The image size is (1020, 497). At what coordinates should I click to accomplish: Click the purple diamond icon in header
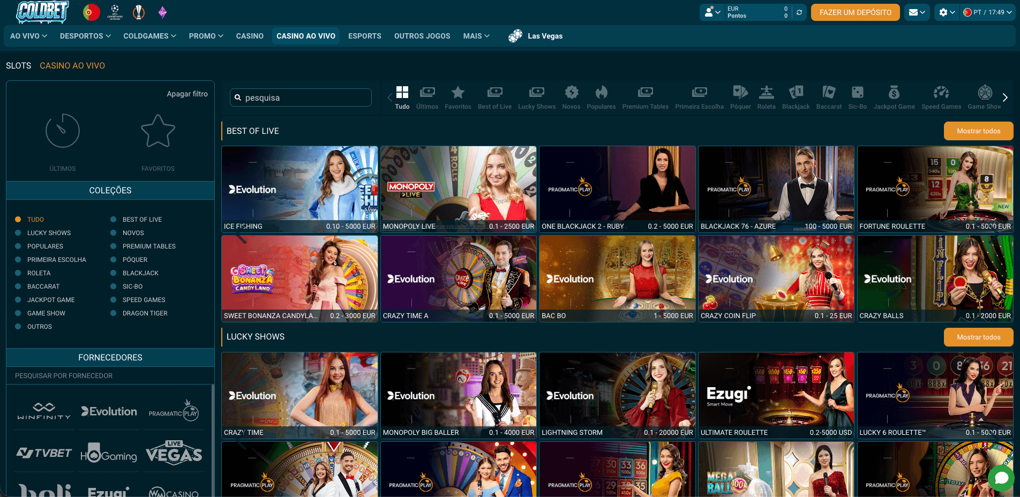click(162, 12)
